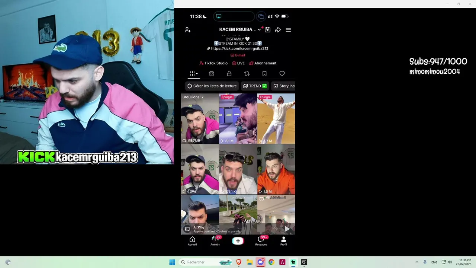Viewport: 476px width, 268px height.
Task: Open the pinned video with 8,1 M views
Action: pos(238,119)
